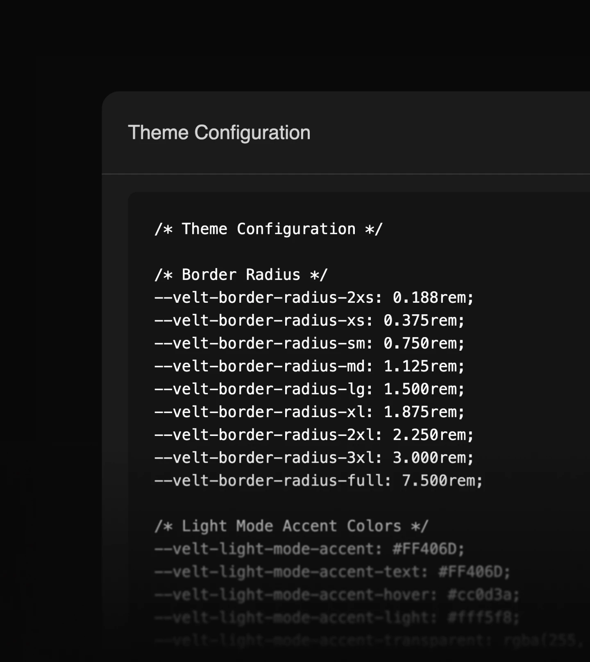Select the --velt-border-radius-sm: 0.750rem line

coord(310,343)
